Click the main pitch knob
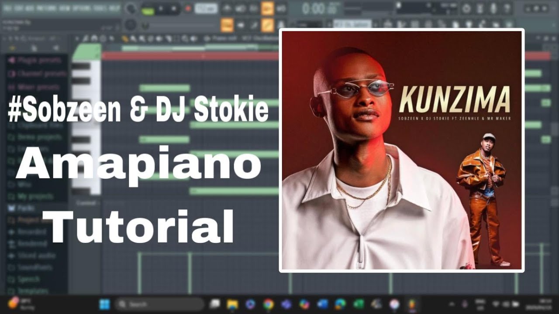The width and height of the screenshot is (559, 314). [131, 25]
